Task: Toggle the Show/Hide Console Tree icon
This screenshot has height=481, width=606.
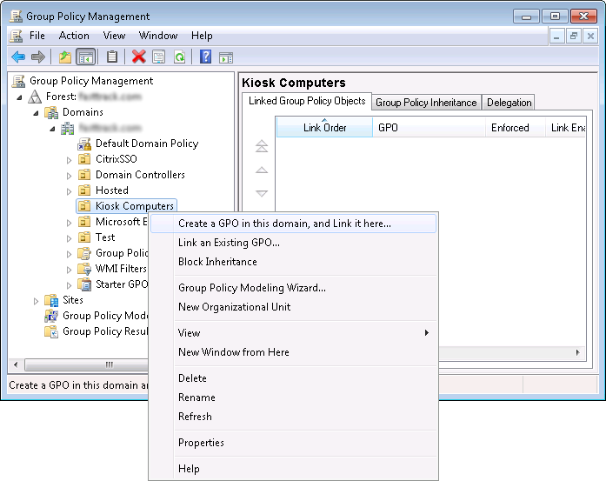Action: point(85,57)
